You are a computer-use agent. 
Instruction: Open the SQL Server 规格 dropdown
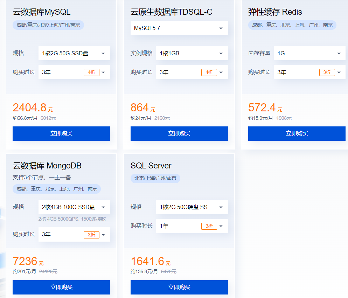pos(192,207)
